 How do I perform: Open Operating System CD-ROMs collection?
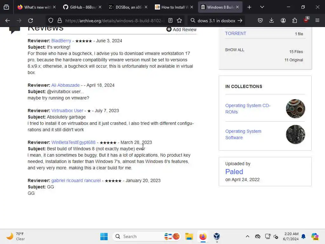click(x=248, y=109)
